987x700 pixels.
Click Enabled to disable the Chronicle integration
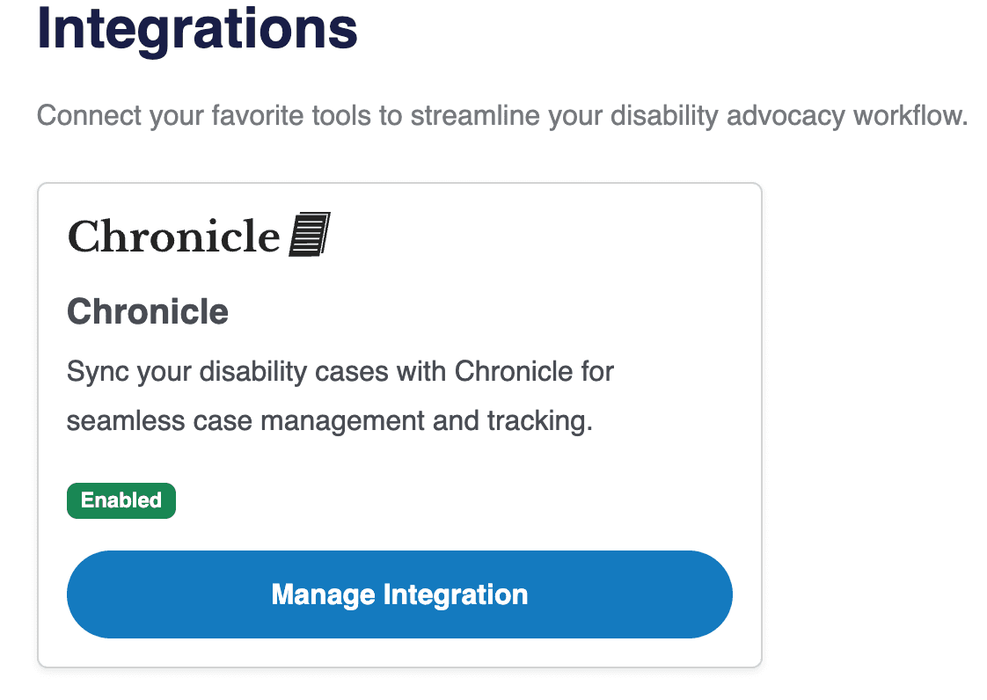[x=121, y=500]
